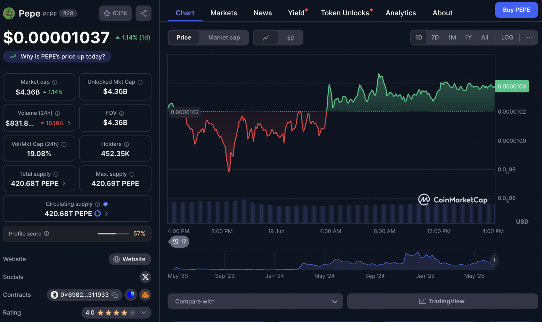The width and height of the screenshot is (542, 322).
Task: Select the 1Y time range
Action: point(468,38)
